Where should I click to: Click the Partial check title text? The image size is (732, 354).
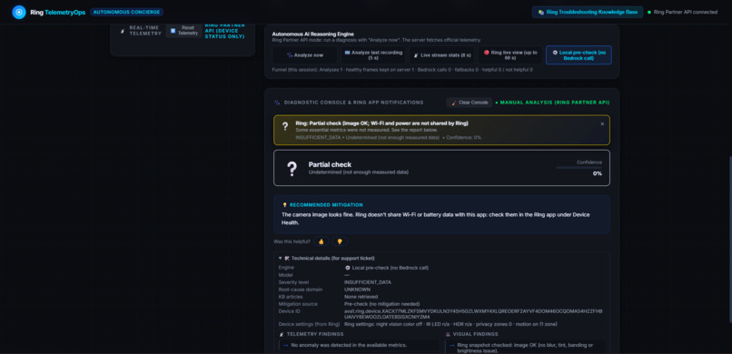tap(330, 164)
